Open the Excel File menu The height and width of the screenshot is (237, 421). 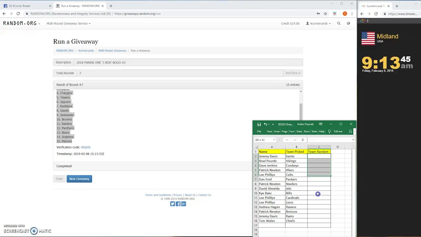[259, 131]
